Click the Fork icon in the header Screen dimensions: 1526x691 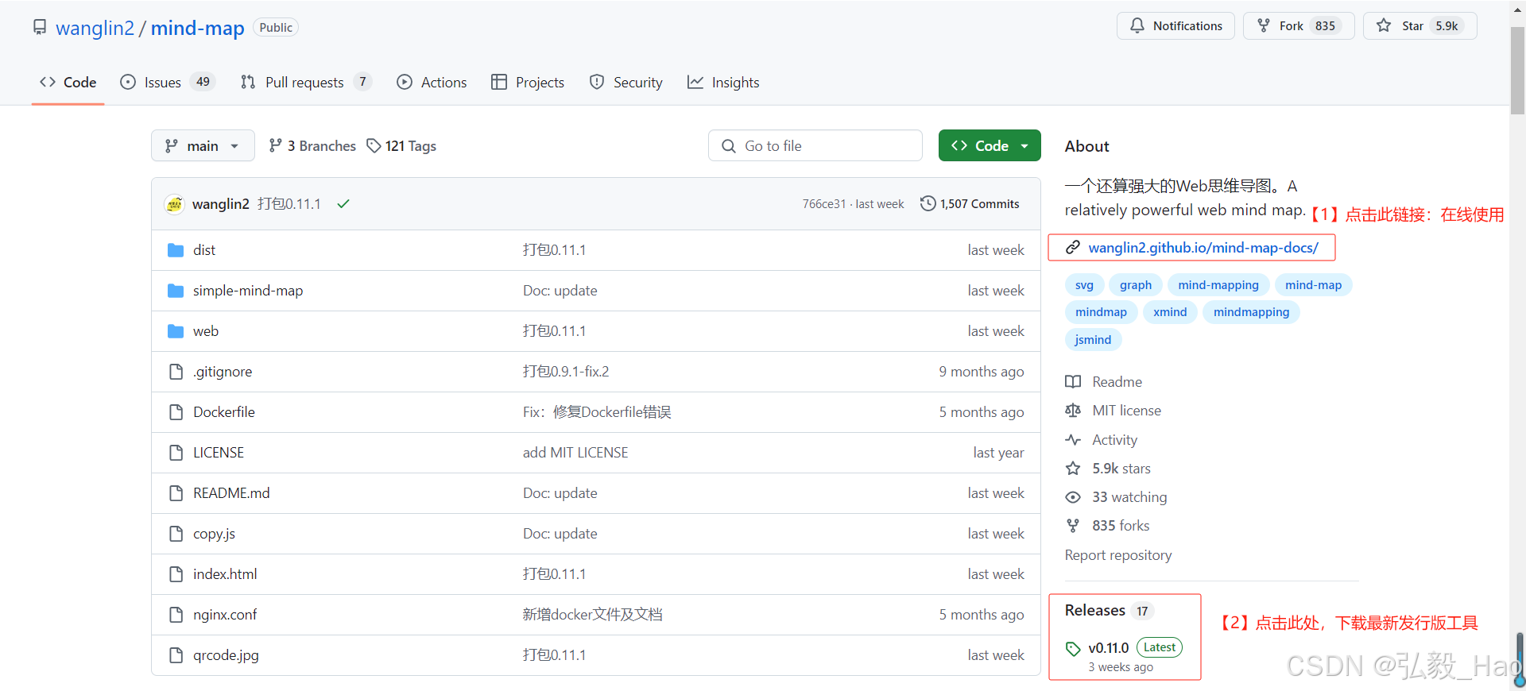pyautogui.click(x=1264, y=26)
